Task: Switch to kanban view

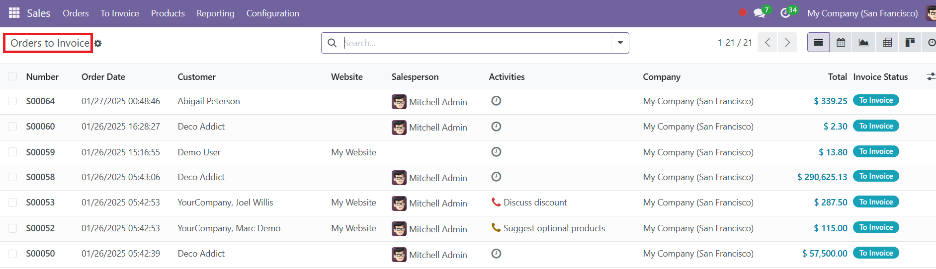Action: [910, 43]
